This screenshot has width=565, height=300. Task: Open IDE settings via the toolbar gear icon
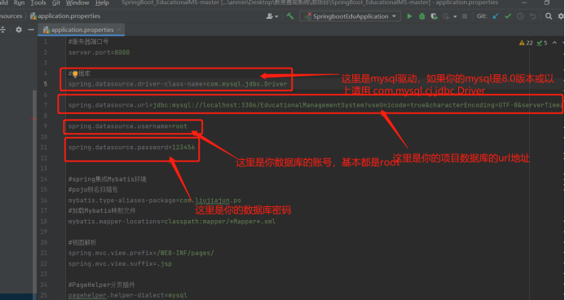[x=561, y=16]
